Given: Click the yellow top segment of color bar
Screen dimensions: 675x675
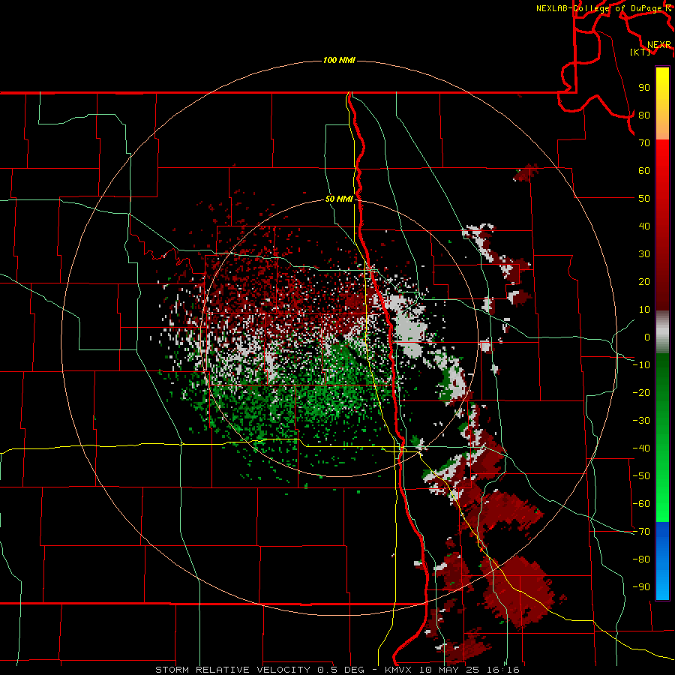Looking at the screenshot, I should [x=662, y=103].
